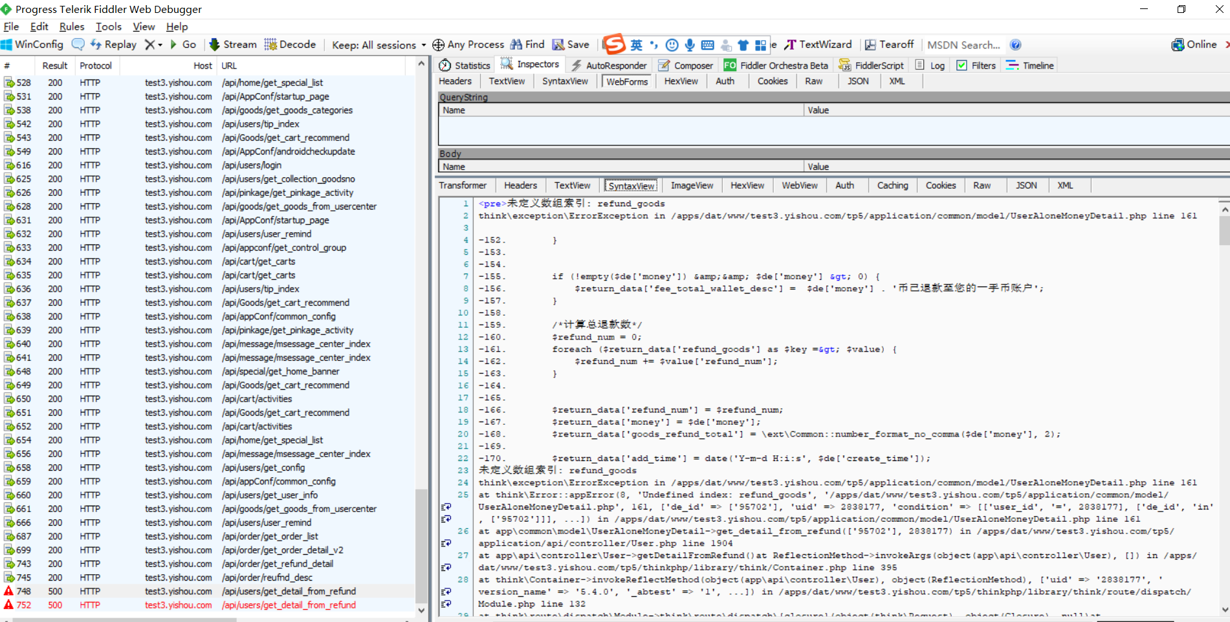Sort sessions by URL column header
The width and height of the screenshot is (1230, 622).
click(x=311, y=65)
